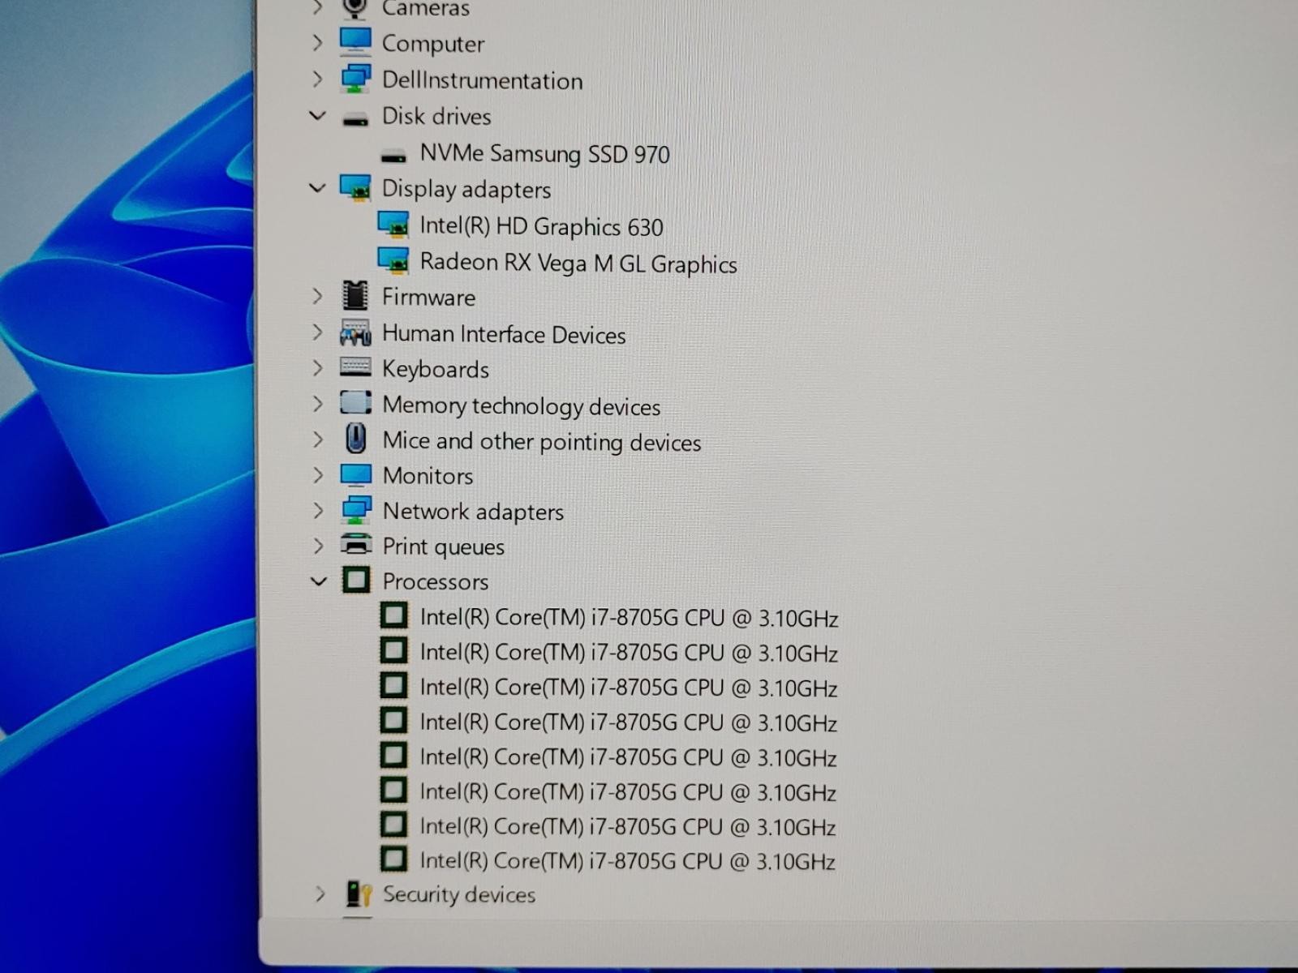Expand Memory technology devices category

pos(317,404)
